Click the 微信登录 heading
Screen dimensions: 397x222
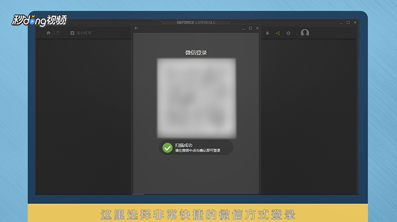[x=196, y=53]
